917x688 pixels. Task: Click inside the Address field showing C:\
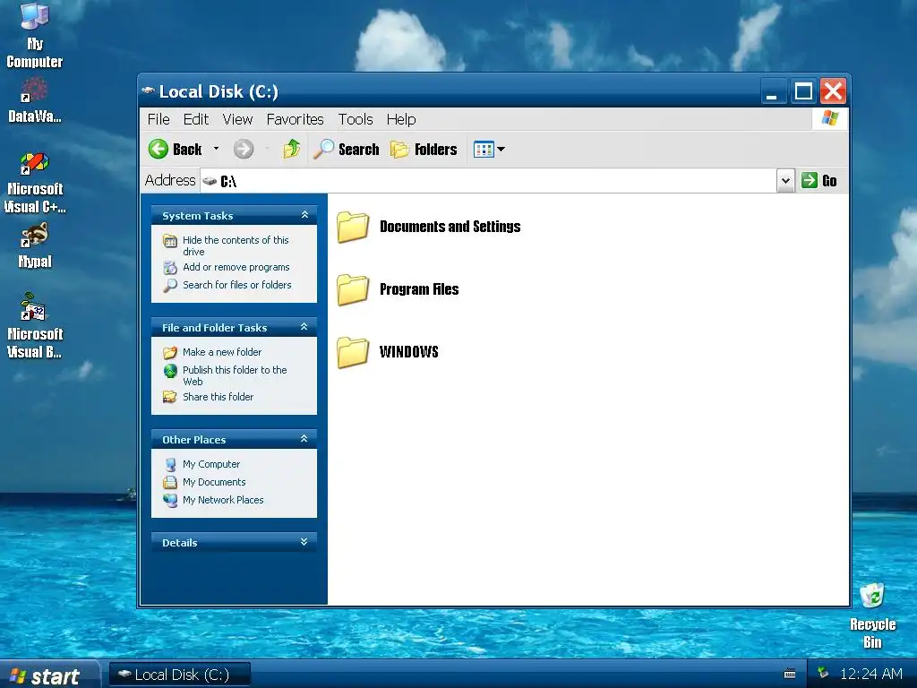point(488,181)
